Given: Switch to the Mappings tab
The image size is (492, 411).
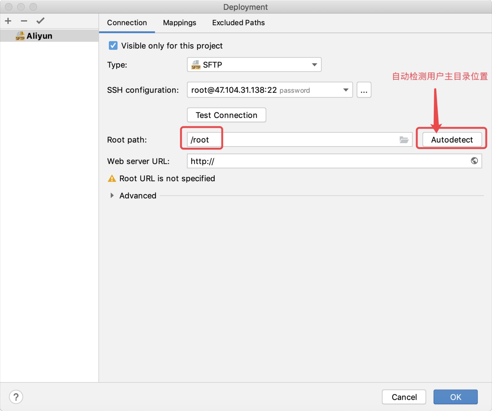Looking at the screenshot, I should (179, 23).
